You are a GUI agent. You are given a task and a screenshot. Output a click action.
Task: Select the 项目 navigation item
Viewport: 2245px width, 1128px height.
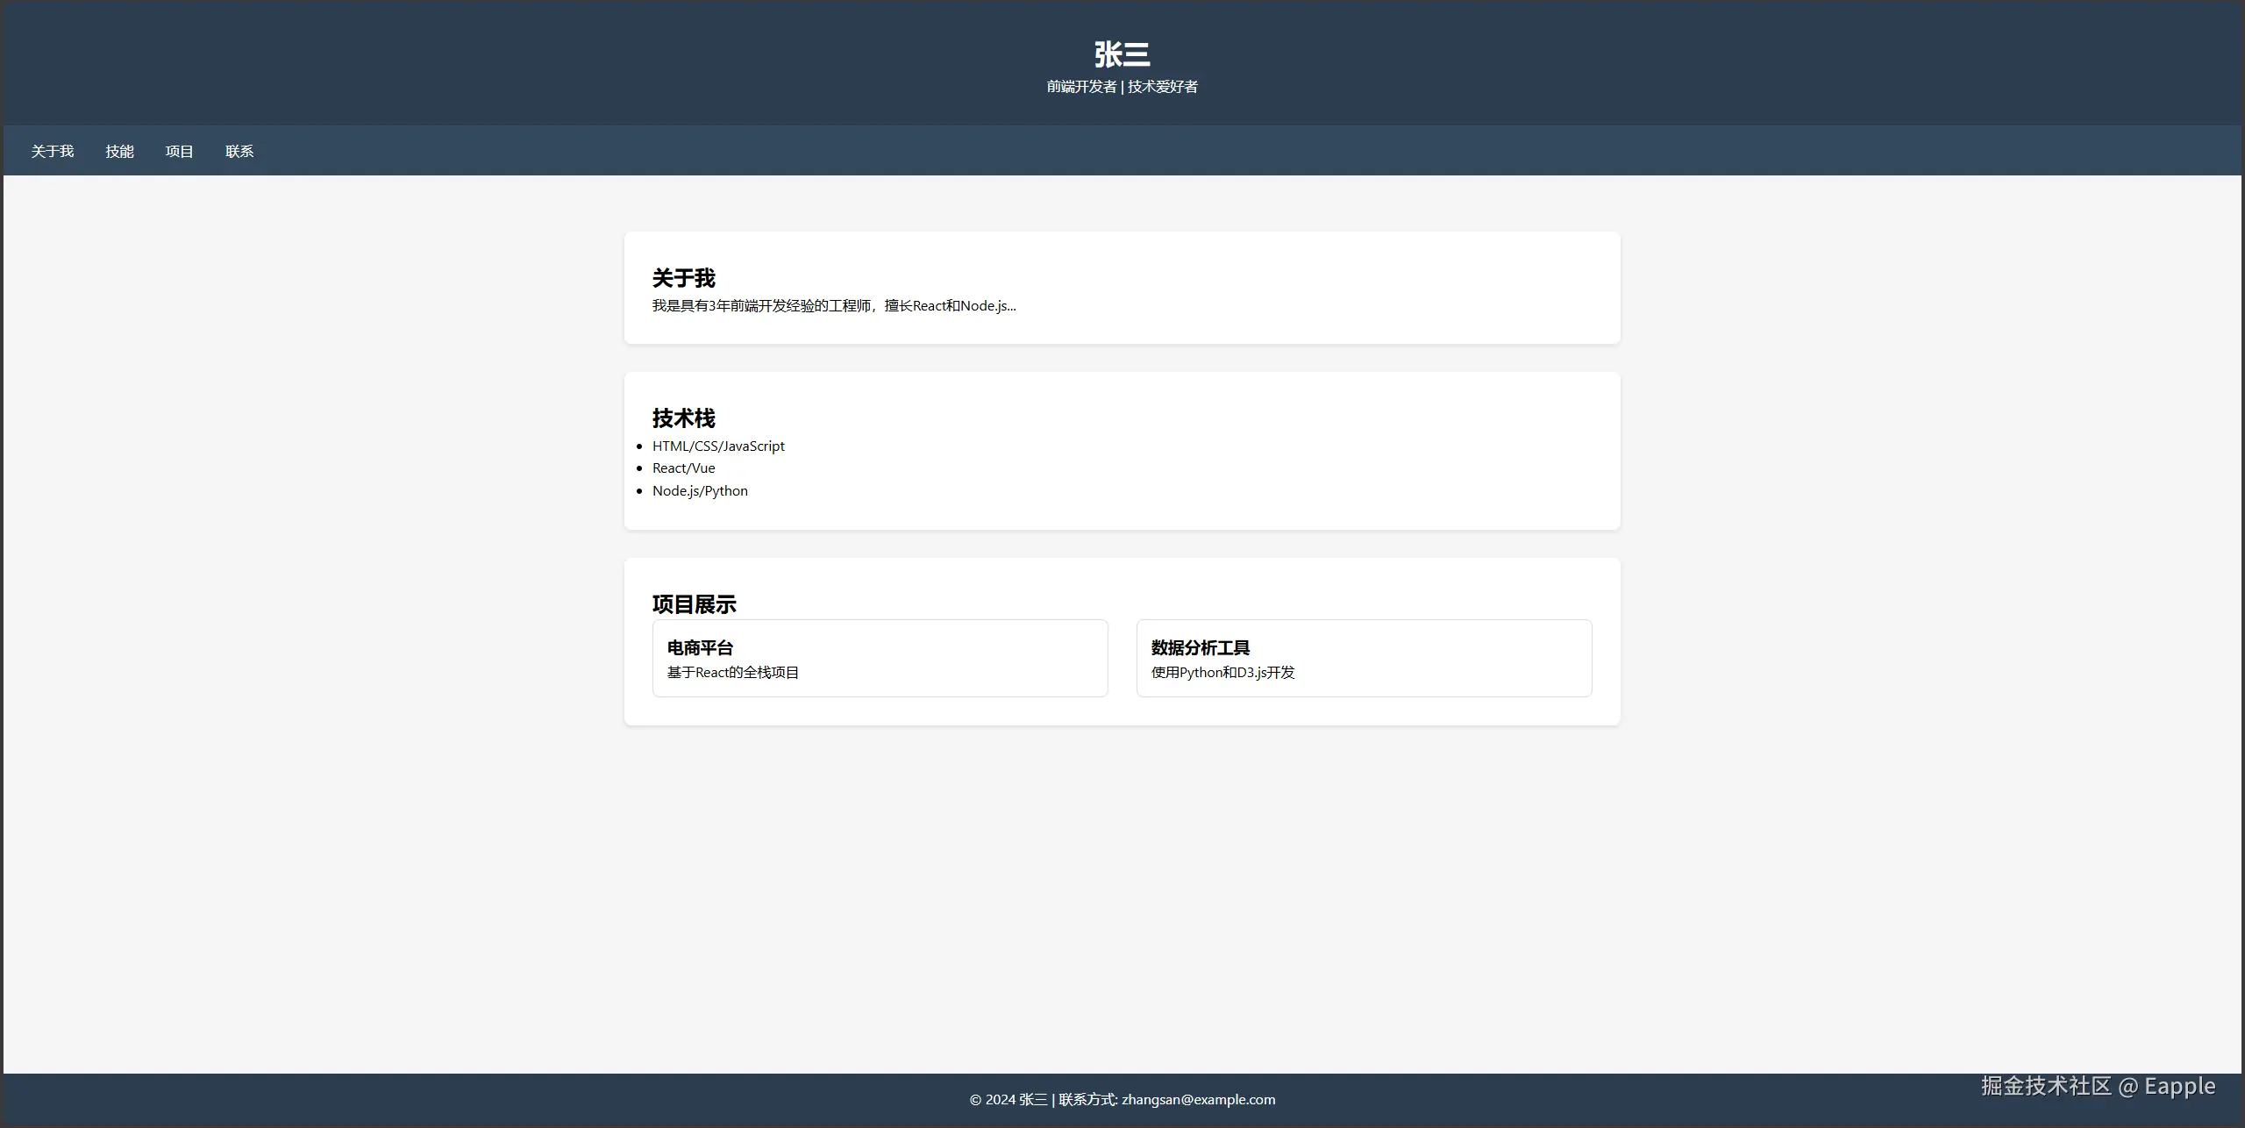pyautogui.click(x=179, y=152)
